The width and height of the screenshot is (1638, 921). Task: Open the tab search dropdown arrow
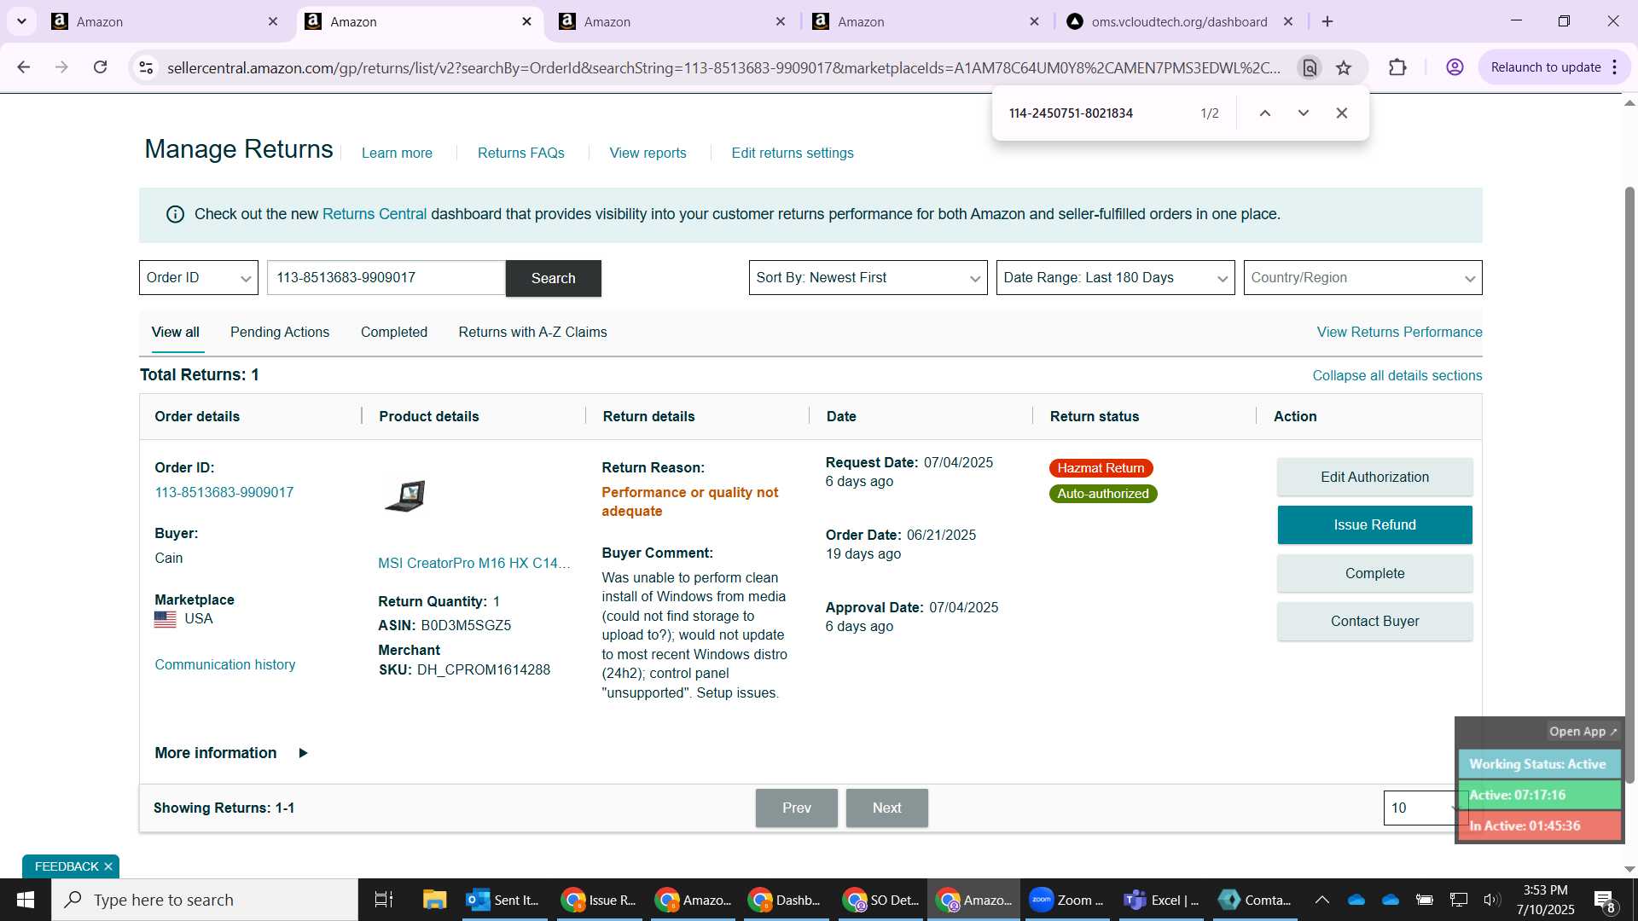21,21
